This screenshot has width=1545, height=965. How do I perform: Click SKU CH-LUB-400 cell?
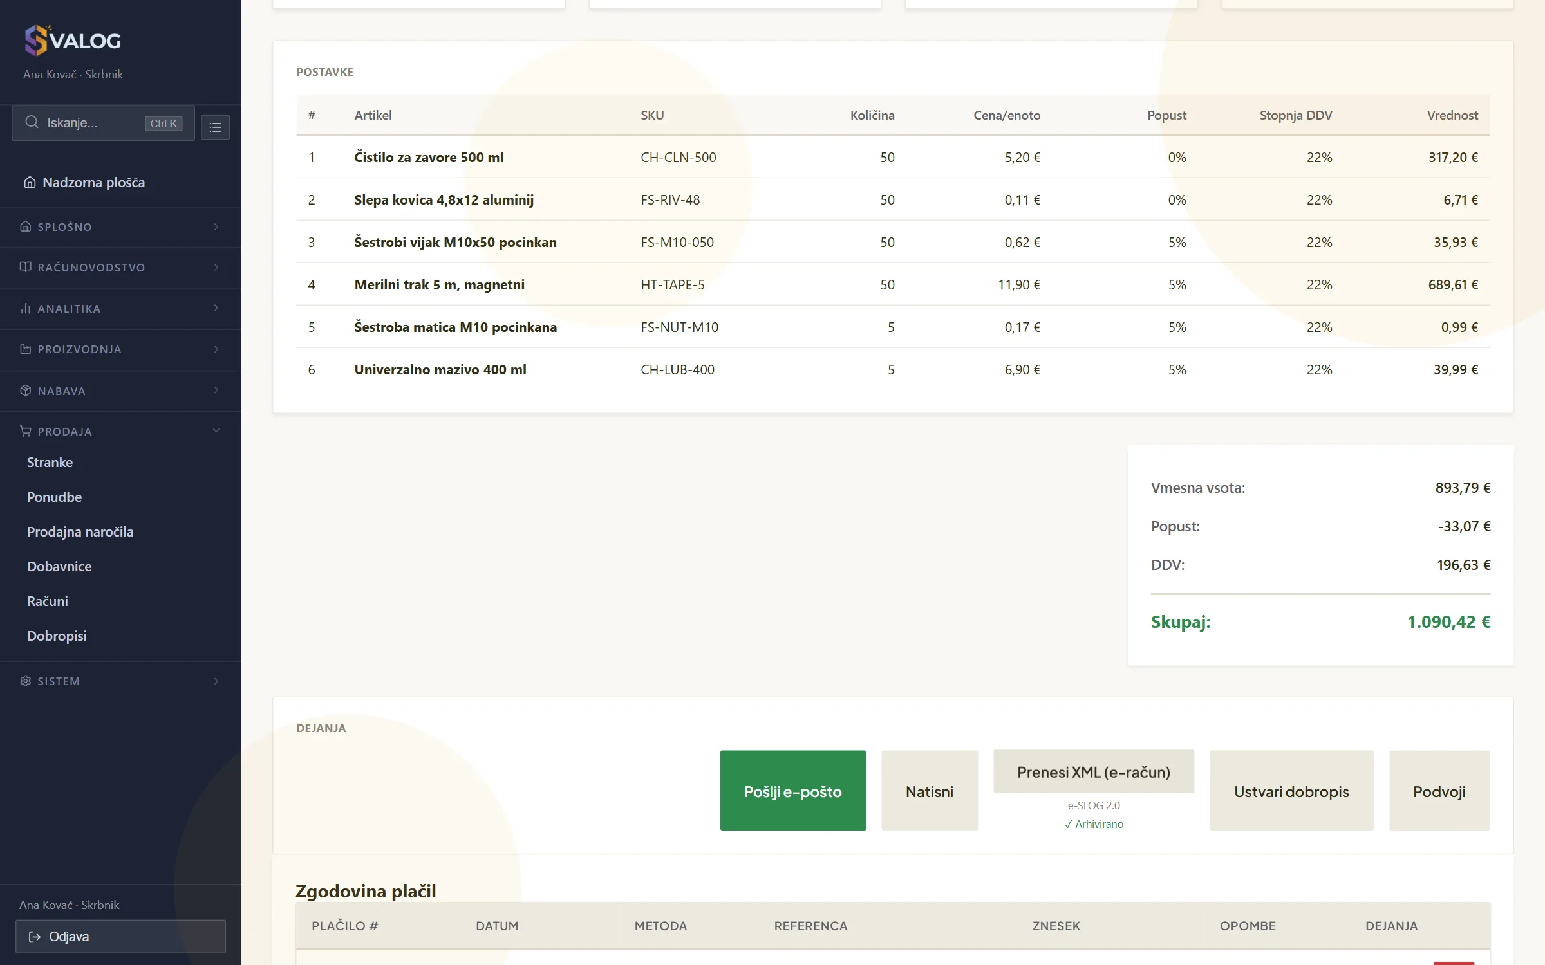677,369
